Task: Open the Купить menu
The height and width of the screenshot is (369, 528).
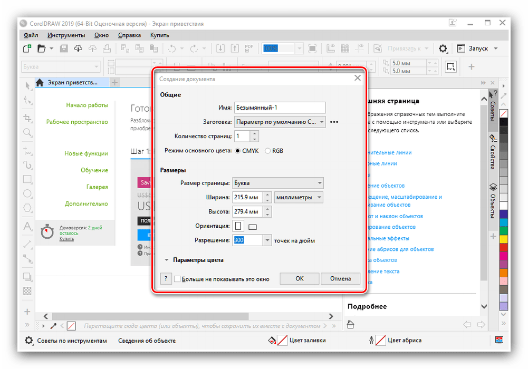Action: click(x=160, y=35)
